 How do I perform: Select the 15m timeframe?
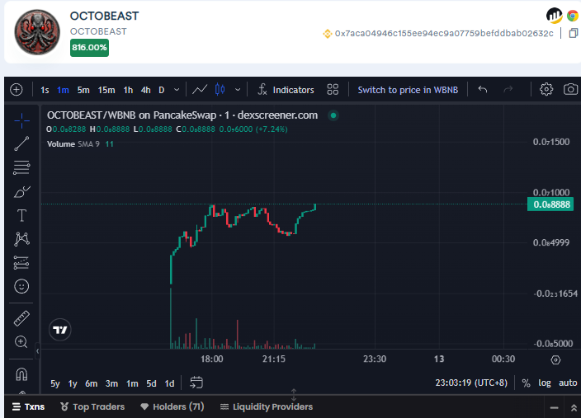point(106,90)
